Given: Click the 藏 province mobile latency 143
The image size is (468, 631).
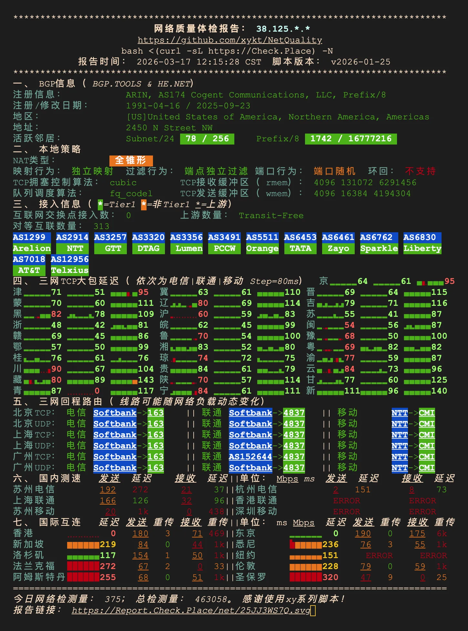Looking at the screenshot, I should [x=146, y=380].
